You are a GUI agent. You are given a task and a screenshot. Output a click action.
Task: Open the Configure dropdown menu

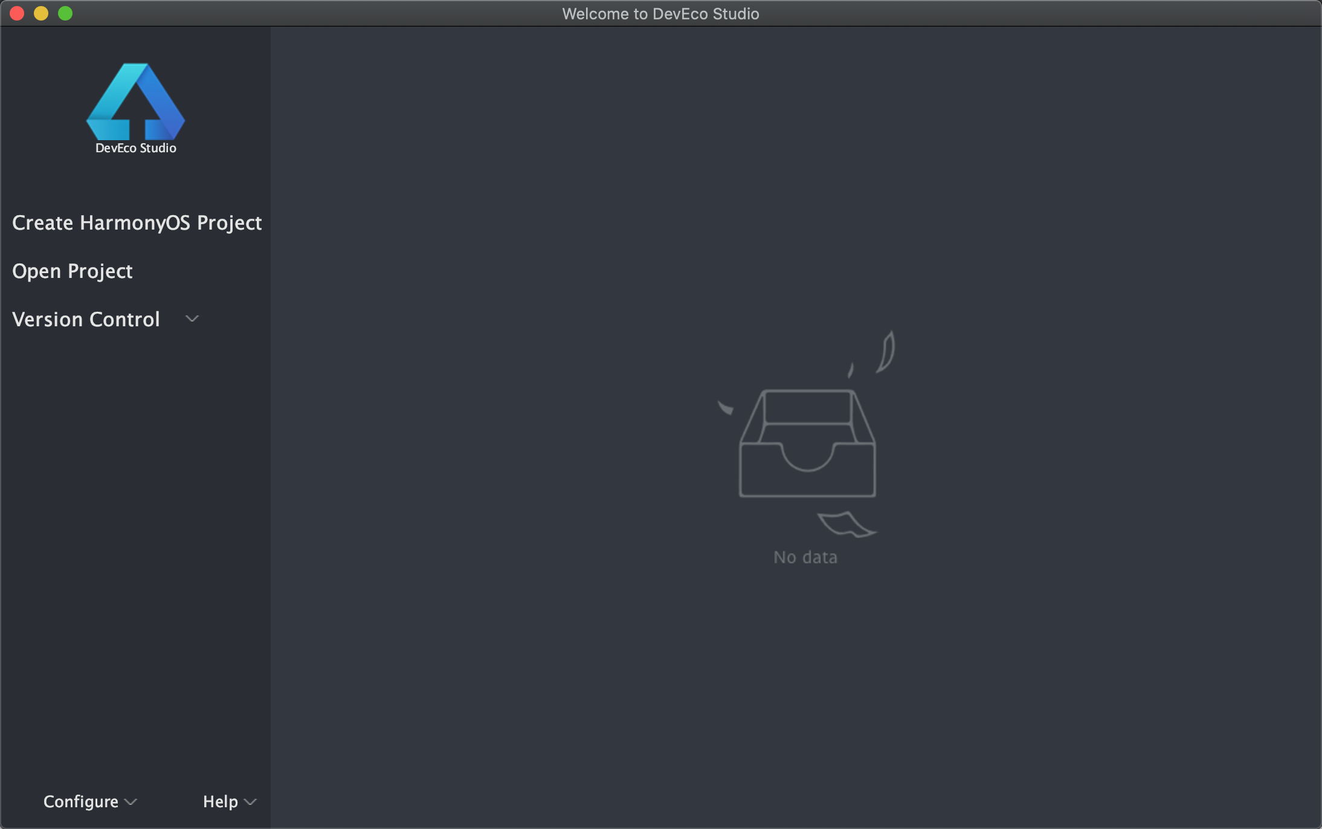pyautogui.click(x=90, y=802)
